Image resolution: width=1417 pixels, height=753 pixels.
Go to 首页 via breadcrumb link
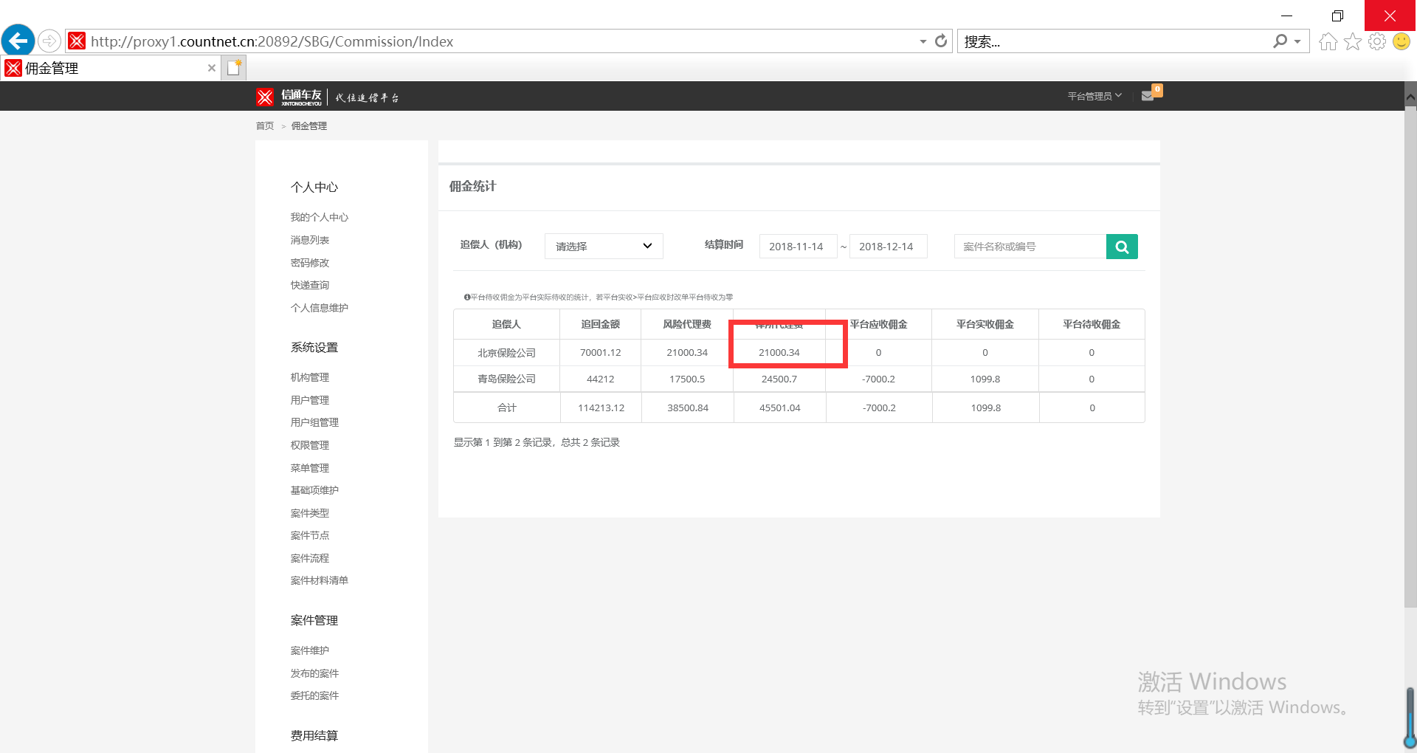coord(264,126)
